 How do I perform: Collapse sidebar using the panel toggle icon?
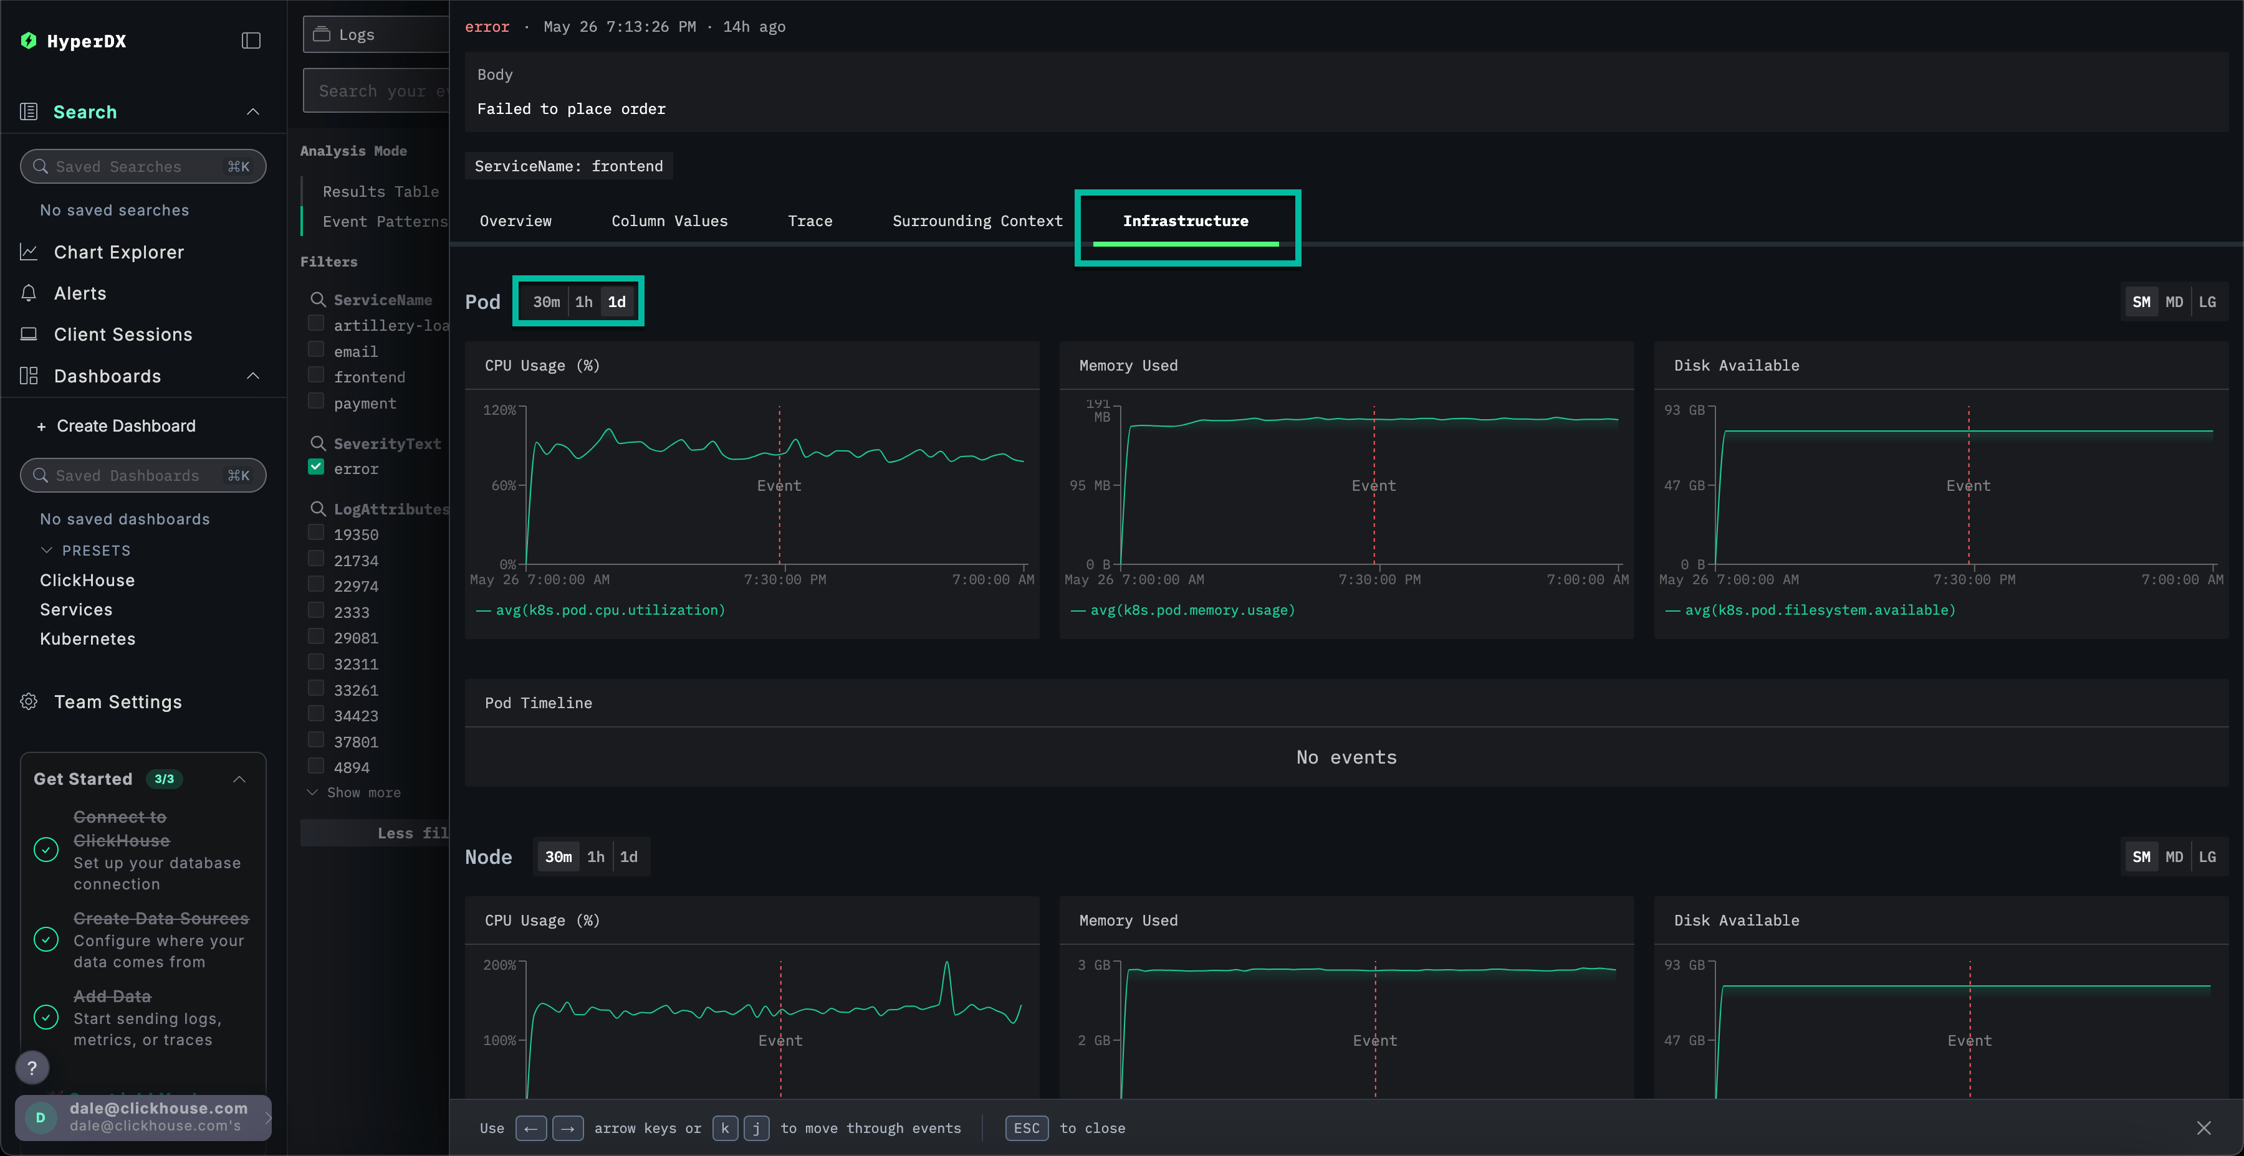(x=251, y=41)
